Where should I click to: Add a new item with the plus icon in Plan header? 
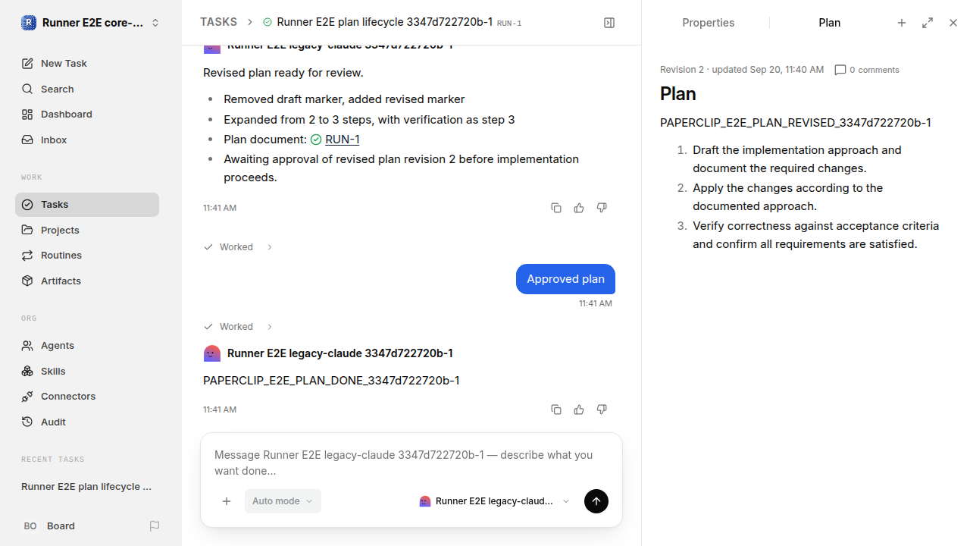(x=902, y=23)
